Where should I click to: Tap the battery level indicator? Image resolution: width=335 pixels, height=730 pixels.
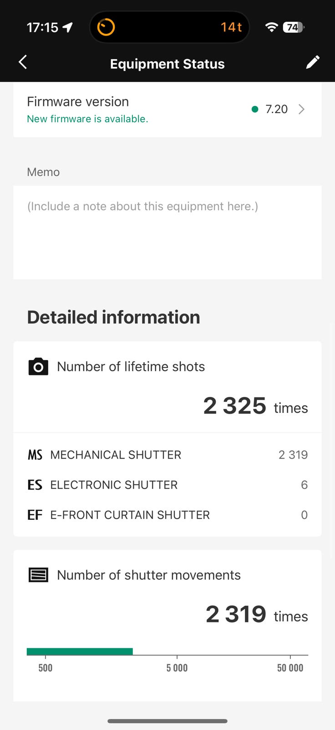[x=294, y=27]
